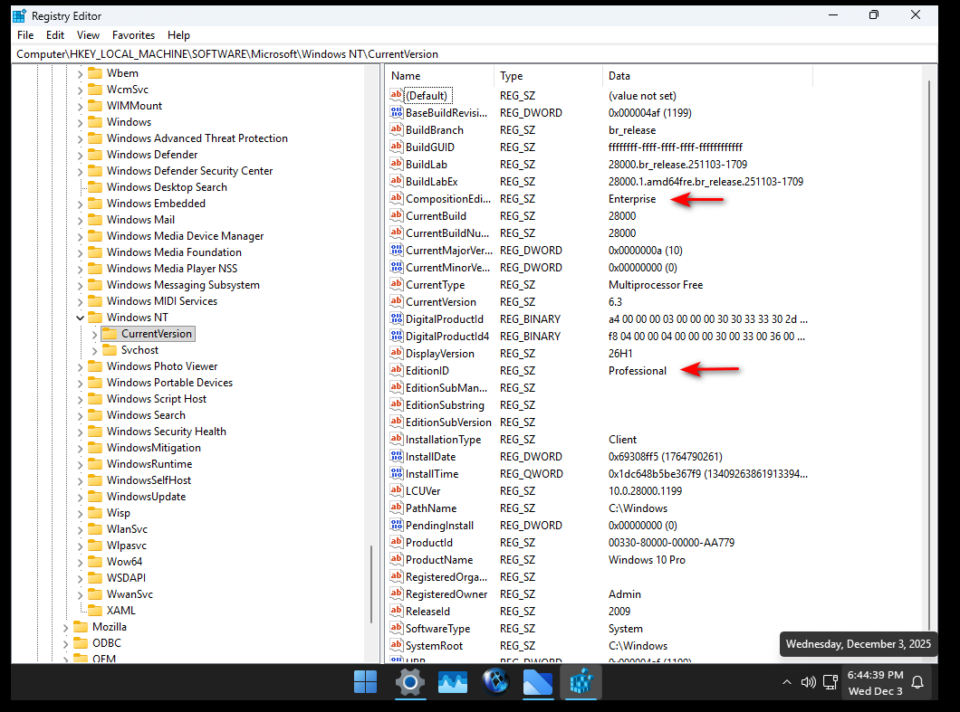Open the Windows Start button
Viewport: 960px width, 712px height.
point(366,682)
